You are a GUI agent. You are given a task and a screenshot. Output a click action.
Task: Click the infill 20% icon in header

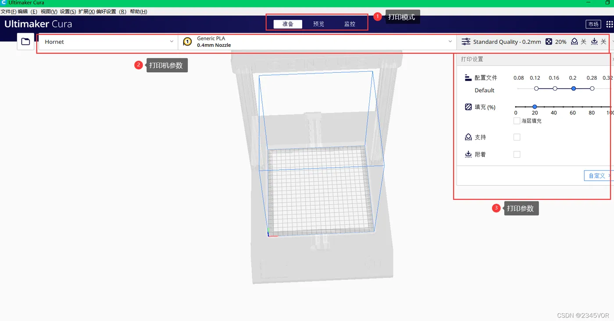(x=549, y=42)
